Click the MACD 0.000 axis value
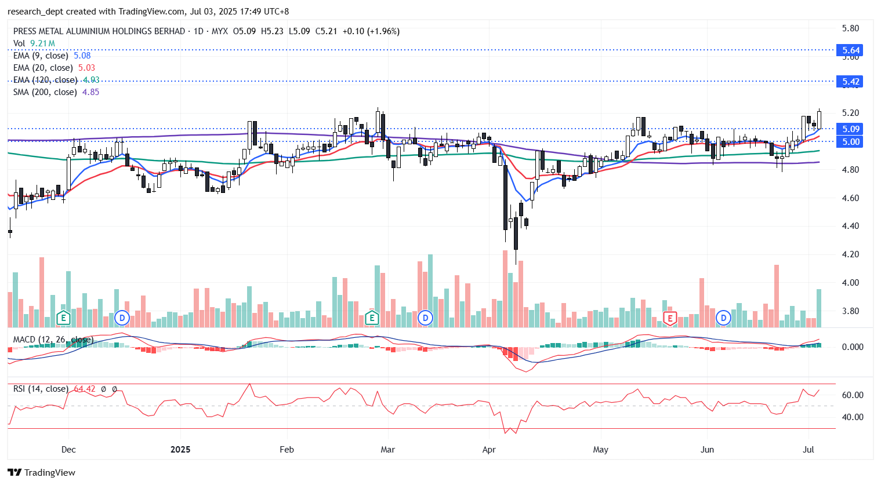This screenshot has height=485, width=881. coord(853,347)
